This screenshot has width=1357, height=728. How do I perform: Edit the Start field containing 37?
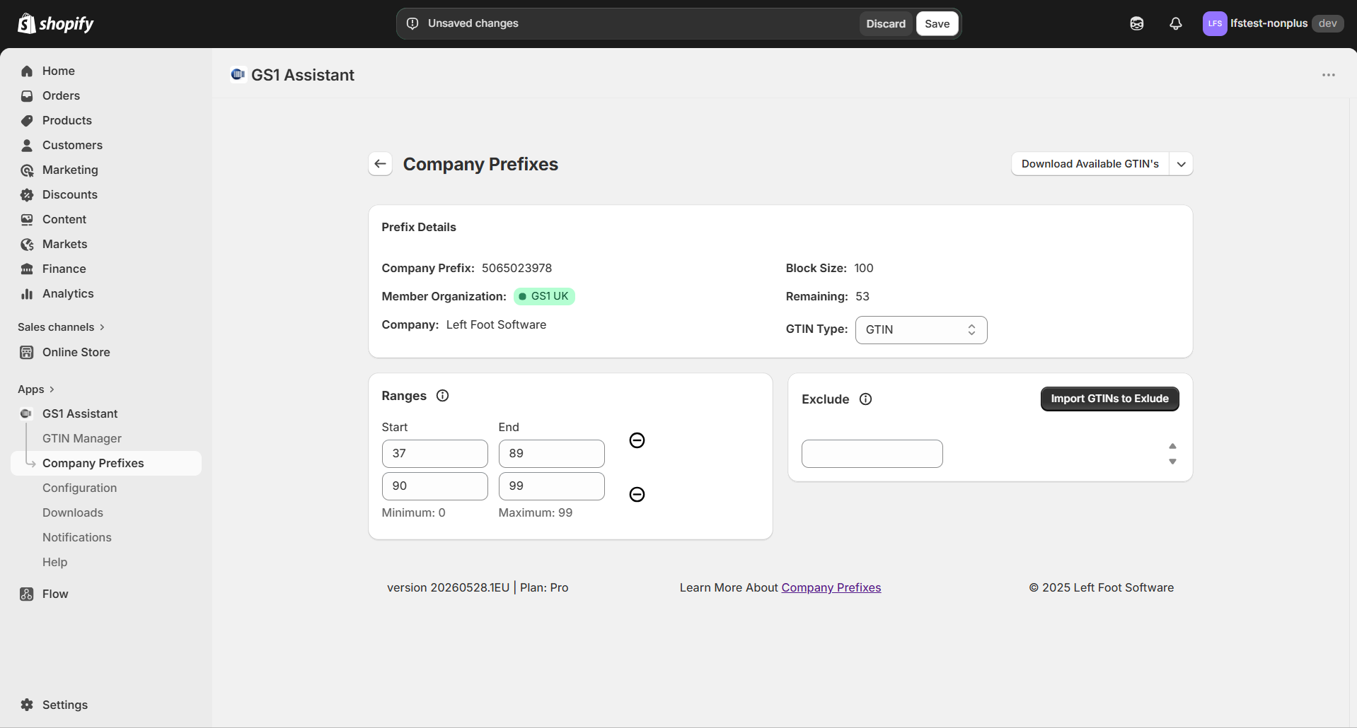click(x=435, y=454)
